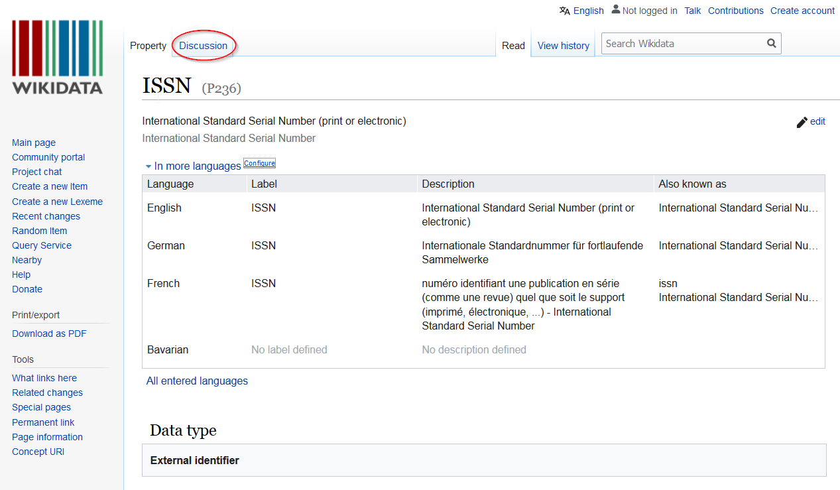Image resolution: width=840 pixels, height=490 pixels.
Task: Open What links here
Action: pos(44,378)
